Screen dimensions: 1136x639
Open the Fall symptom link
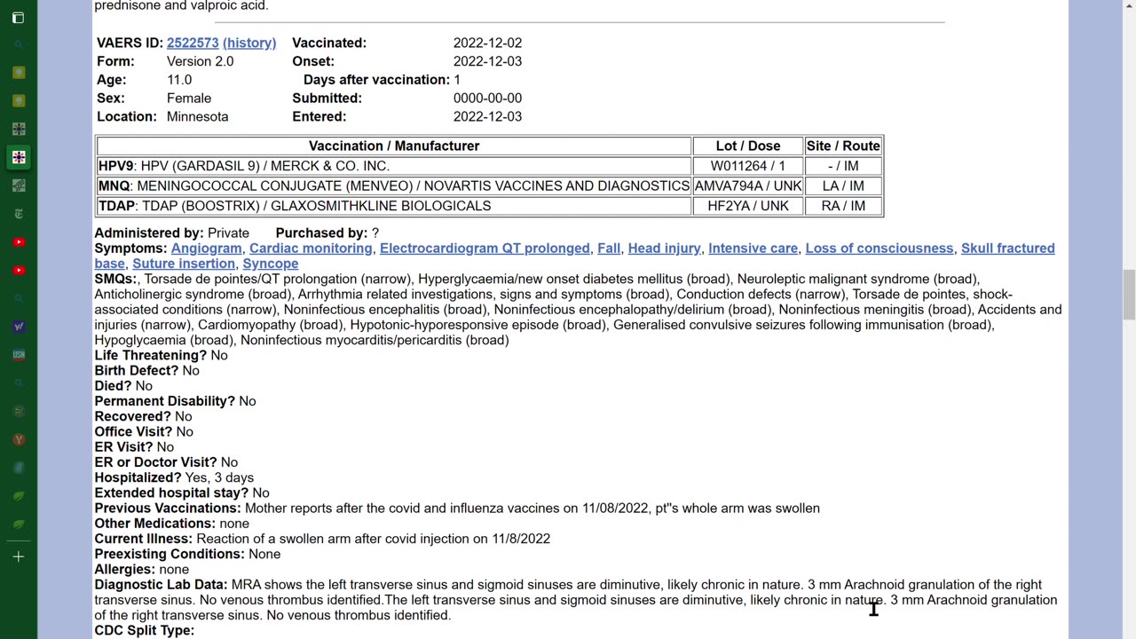coord(609,248)
